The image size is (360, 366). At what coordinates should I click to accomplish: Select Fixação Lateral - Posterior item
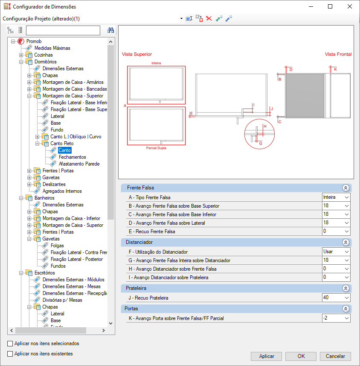77,259
